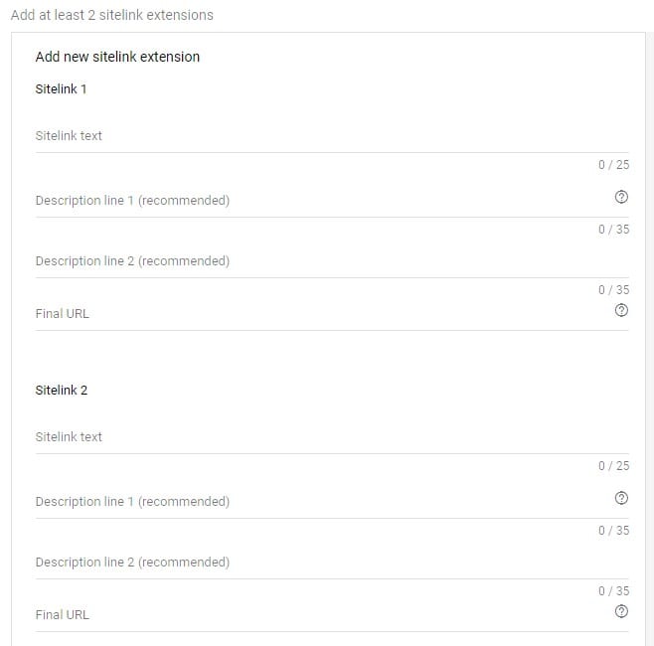Select Sitelink 2 Description line 2 field
Screen dimensions: 654x646
[332, 563]
